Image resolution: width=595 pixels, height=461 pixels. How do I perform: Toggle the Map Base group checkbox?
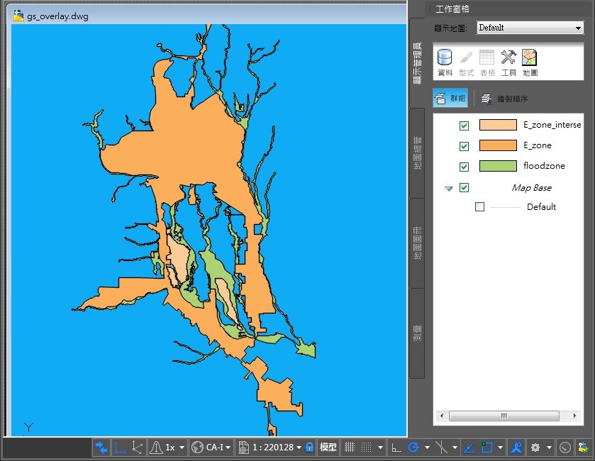coord(464,187)
